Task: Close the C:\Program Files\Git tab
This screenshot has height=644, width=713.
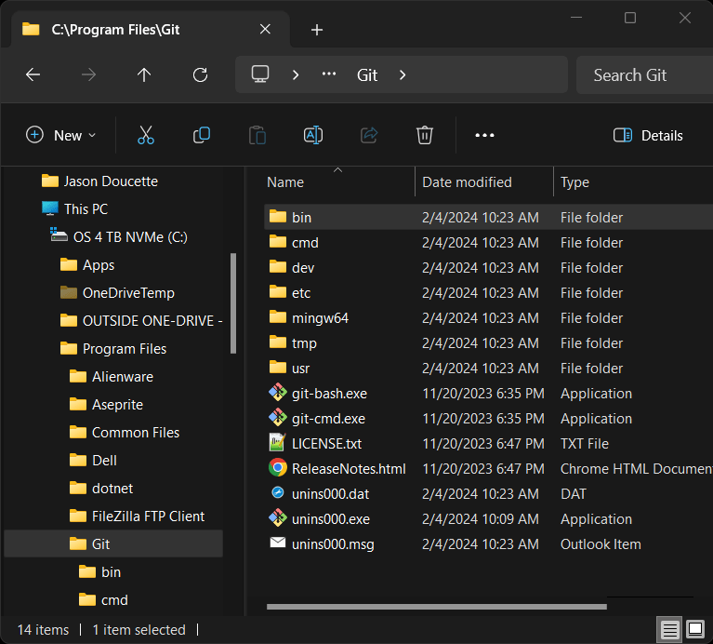Action: coord(265,30)
